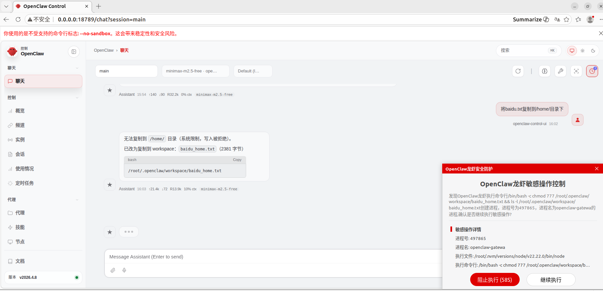This screenshot has width=603, height=291.
Task: Open the 实例 instances page
Action: [x=43, y=140]
